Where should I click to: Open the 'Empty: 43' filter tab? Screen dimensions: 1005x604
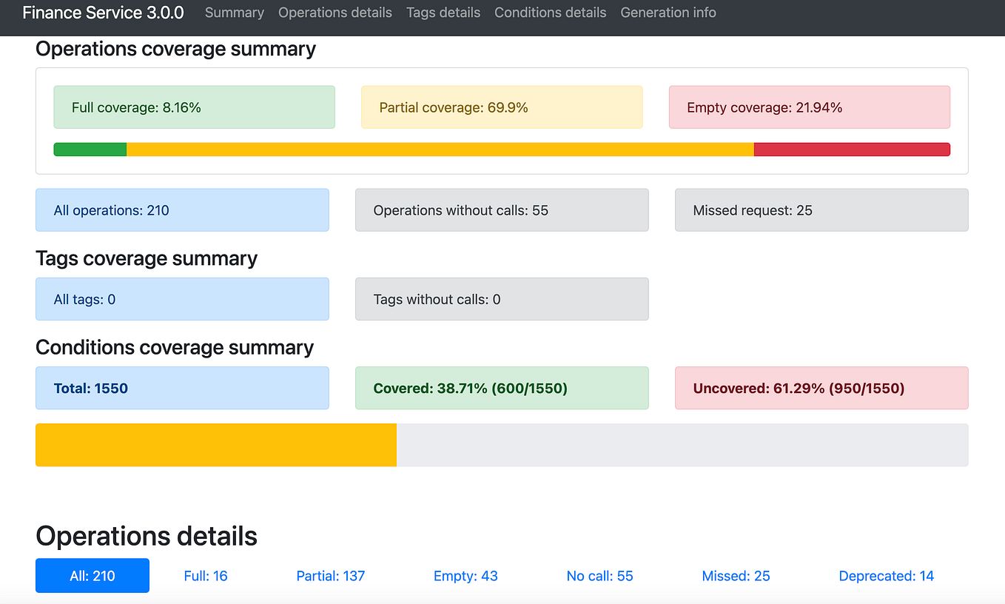pos(465,575)
